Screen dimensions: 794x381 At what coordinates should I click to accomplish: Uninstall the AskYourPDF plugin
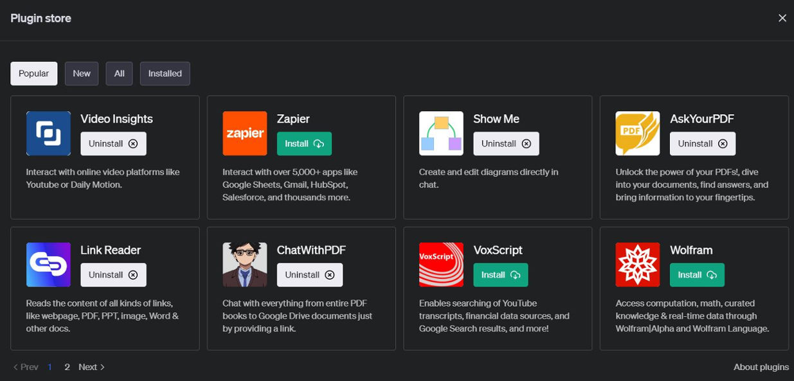pos(703,144)
